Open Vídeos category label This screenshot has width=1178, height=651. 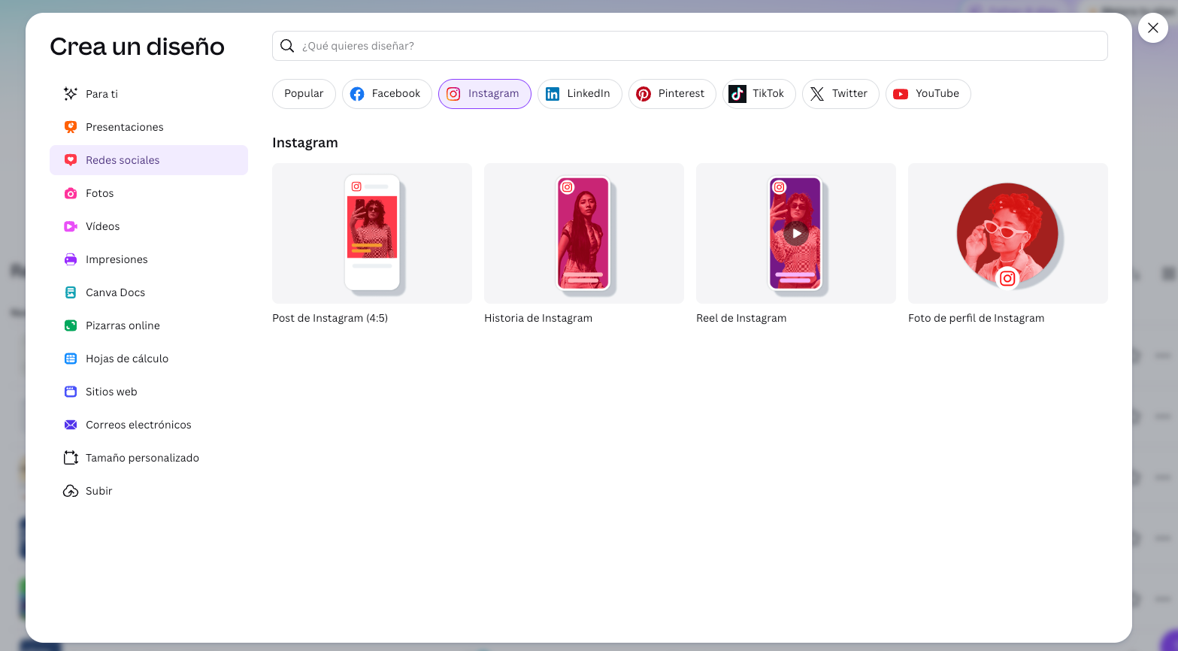(103, 226)
